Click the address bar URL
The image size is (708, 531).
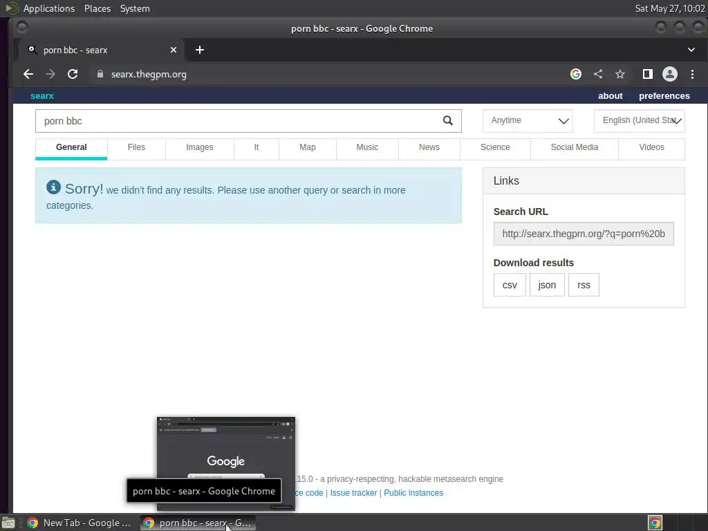coord(149,75)
